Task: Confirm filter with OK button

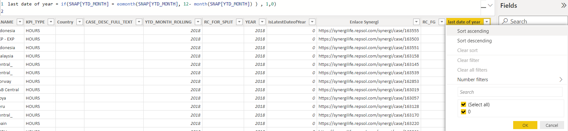Action: click(x=525, y=125)
